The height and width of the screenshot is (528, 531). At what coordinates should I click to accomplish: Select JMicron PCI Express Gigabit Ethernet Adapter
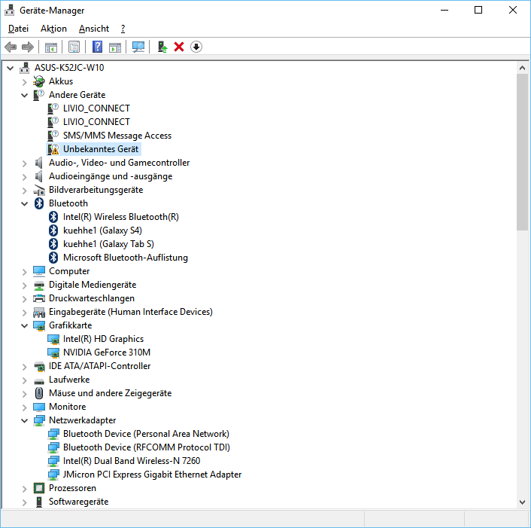[x=152, y=475]
